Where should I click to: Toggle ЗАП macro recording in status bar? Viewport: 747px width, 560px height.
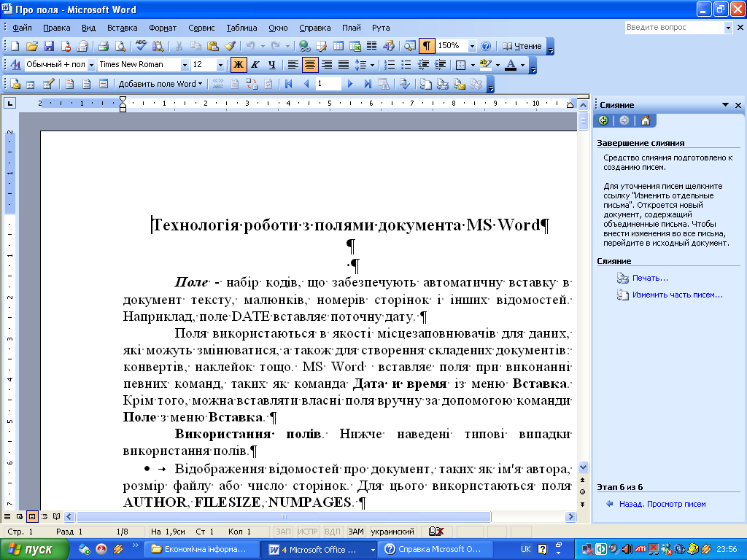[x=284, y=532]
